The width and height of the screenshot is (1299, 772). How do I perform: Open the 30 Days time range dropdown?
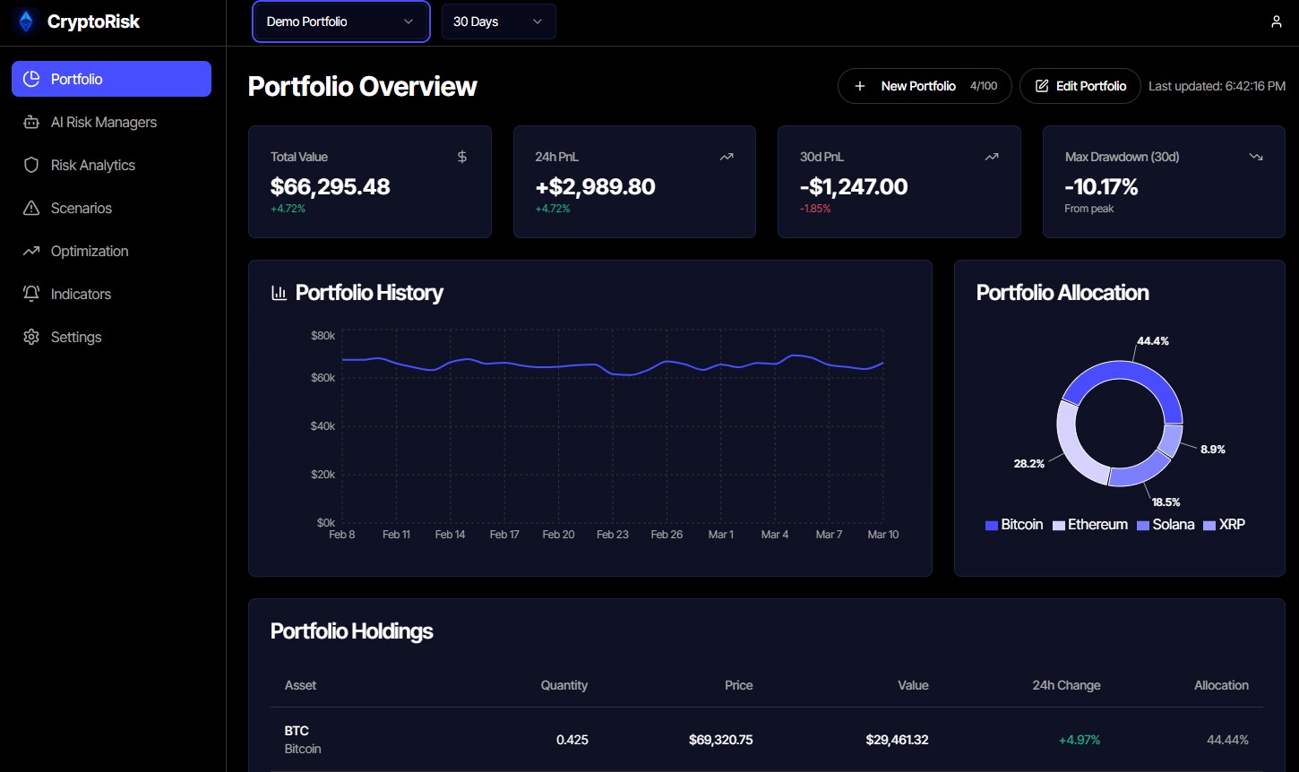coord(498,21)
